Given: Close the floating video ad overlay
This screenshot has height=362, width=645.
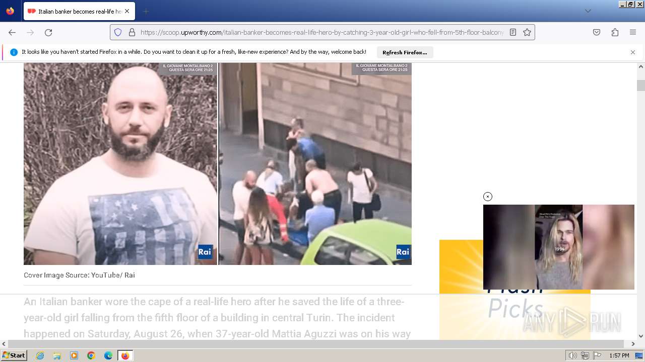Looking at the screenshot, I should pyautogui.click(x=488, y=197).
